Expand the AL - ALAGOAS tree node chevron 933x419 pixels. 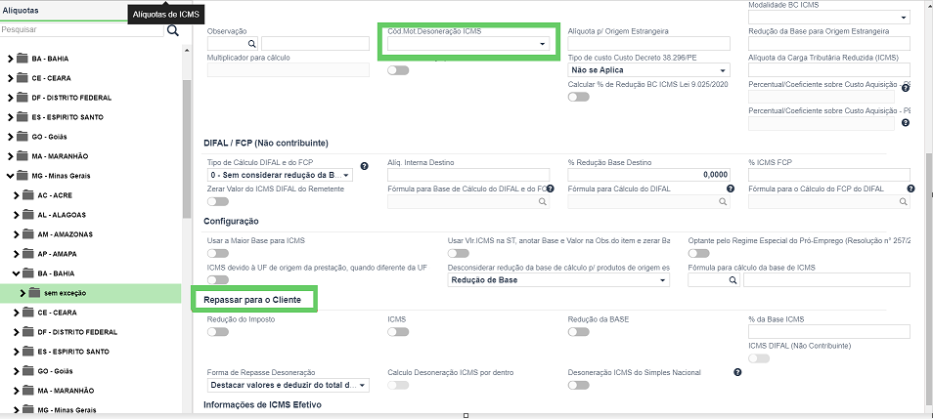(x=17, y=215)
